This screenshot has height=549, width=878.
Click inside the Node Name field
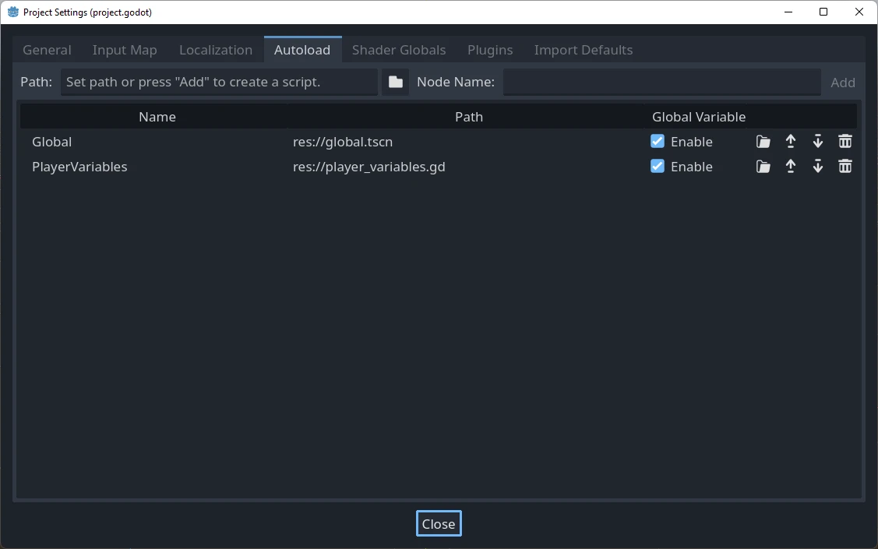661,81
